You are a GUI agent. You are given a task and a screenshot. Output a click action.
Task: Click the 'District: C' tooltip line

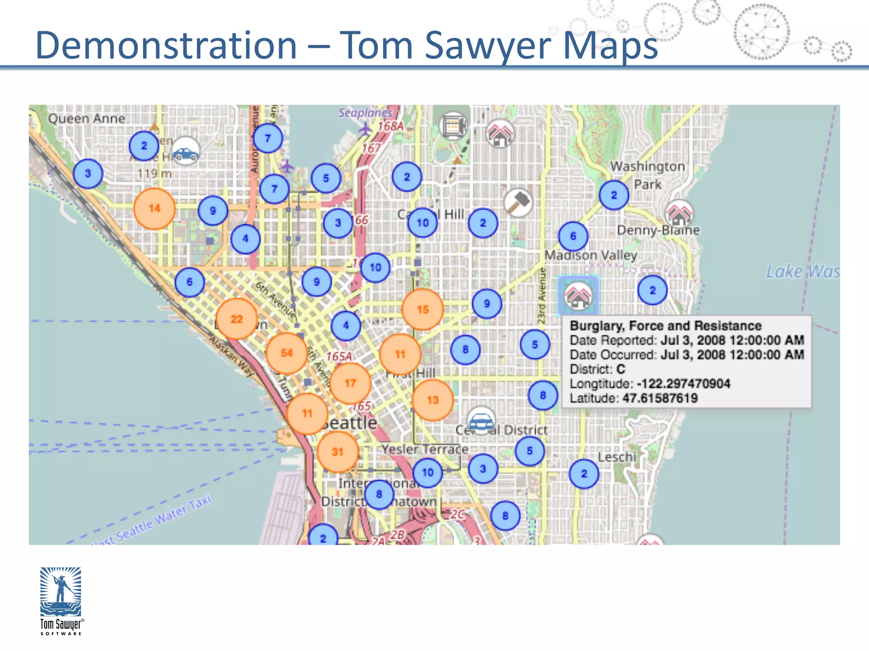click(597, 369)
